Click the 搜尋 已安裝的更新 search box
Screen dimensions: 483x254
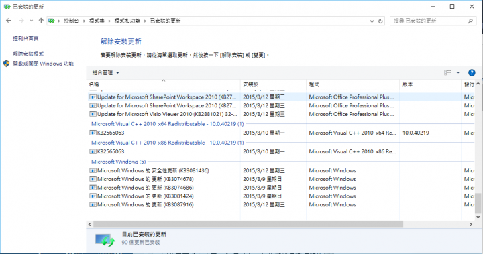[430, 21]
